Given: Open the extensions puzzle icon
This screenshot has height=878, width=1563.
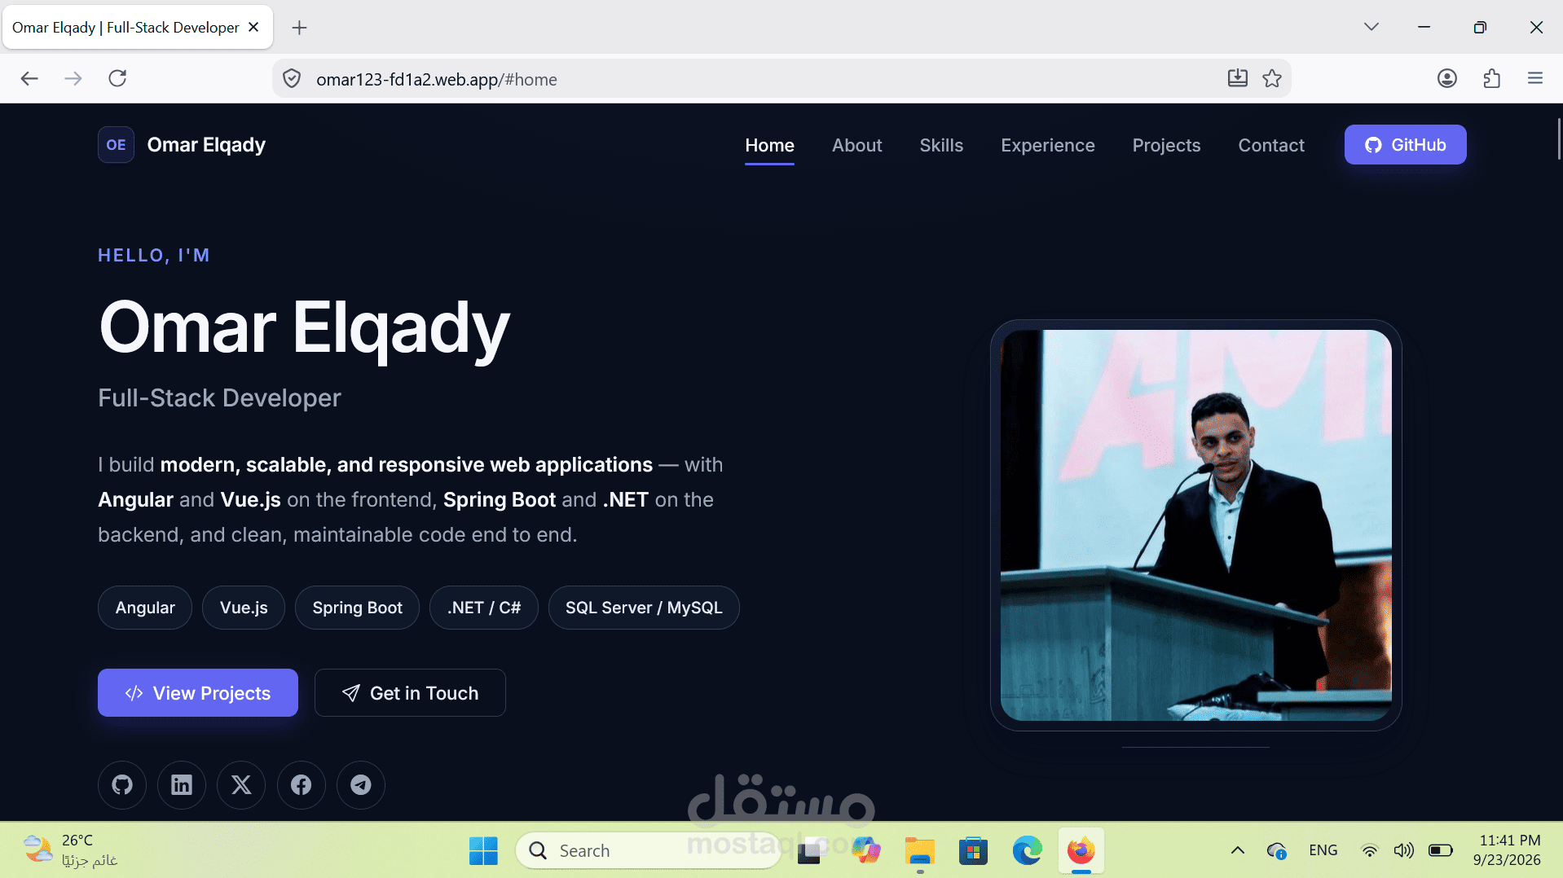Looking at the screenshot, I should click(1491, 78).
